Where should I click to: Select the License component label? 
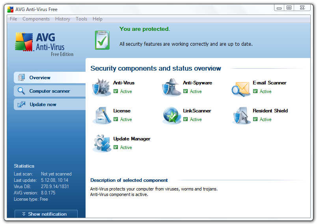[x=122, y=111]
